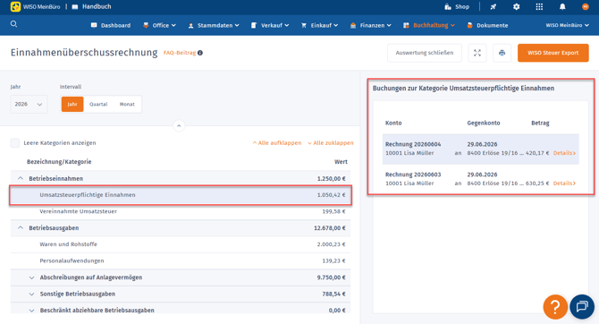The image size is (599, 324).
Task: Select the Jahr interval option
Action: click(x=72, y=104)
